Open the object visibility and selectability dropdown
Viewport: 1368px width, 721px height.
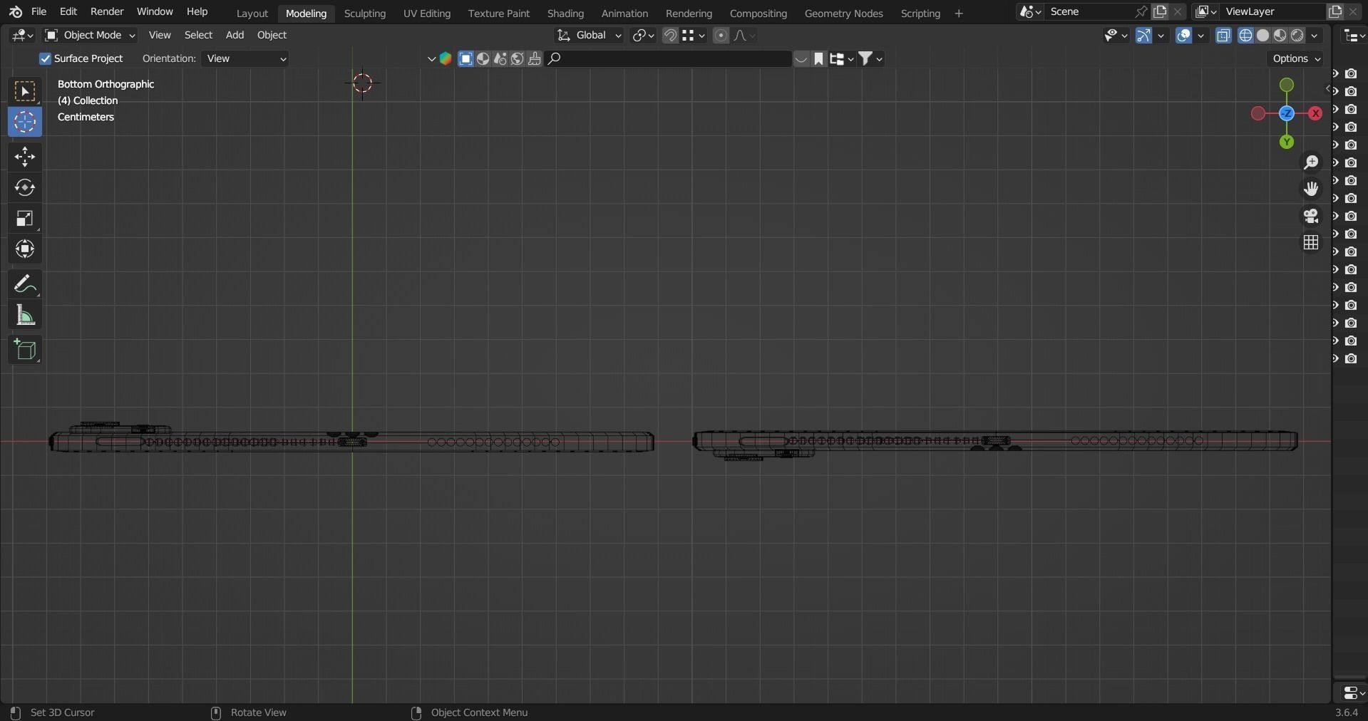click(x=1116, y=36)
